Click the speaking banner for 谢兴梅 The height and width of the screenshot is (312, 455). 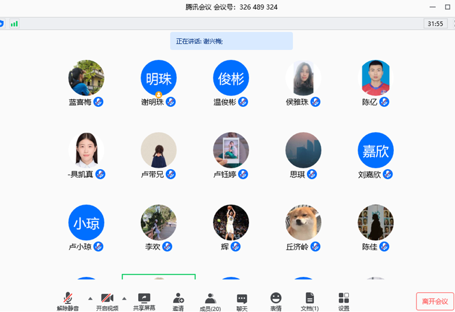coord(231,41)
